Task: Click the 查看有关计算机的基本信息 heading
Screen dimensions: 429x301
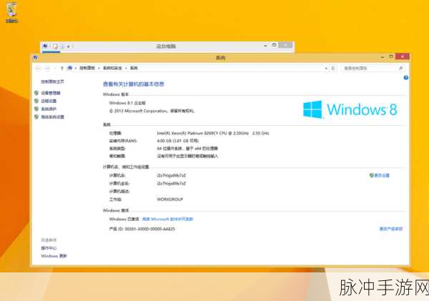Action: (x=134, y=84)
